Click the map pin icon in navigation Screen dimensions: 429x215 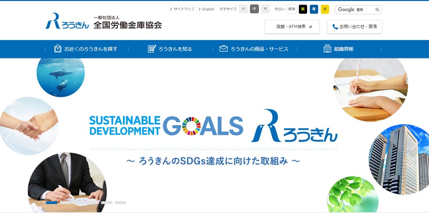(58, 49)
